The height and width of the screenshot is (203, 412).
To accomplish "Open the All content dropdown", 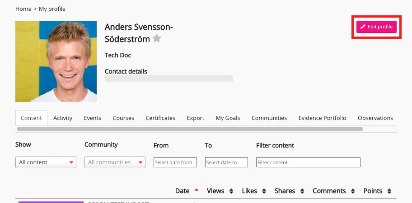I will tap(46, 162).
